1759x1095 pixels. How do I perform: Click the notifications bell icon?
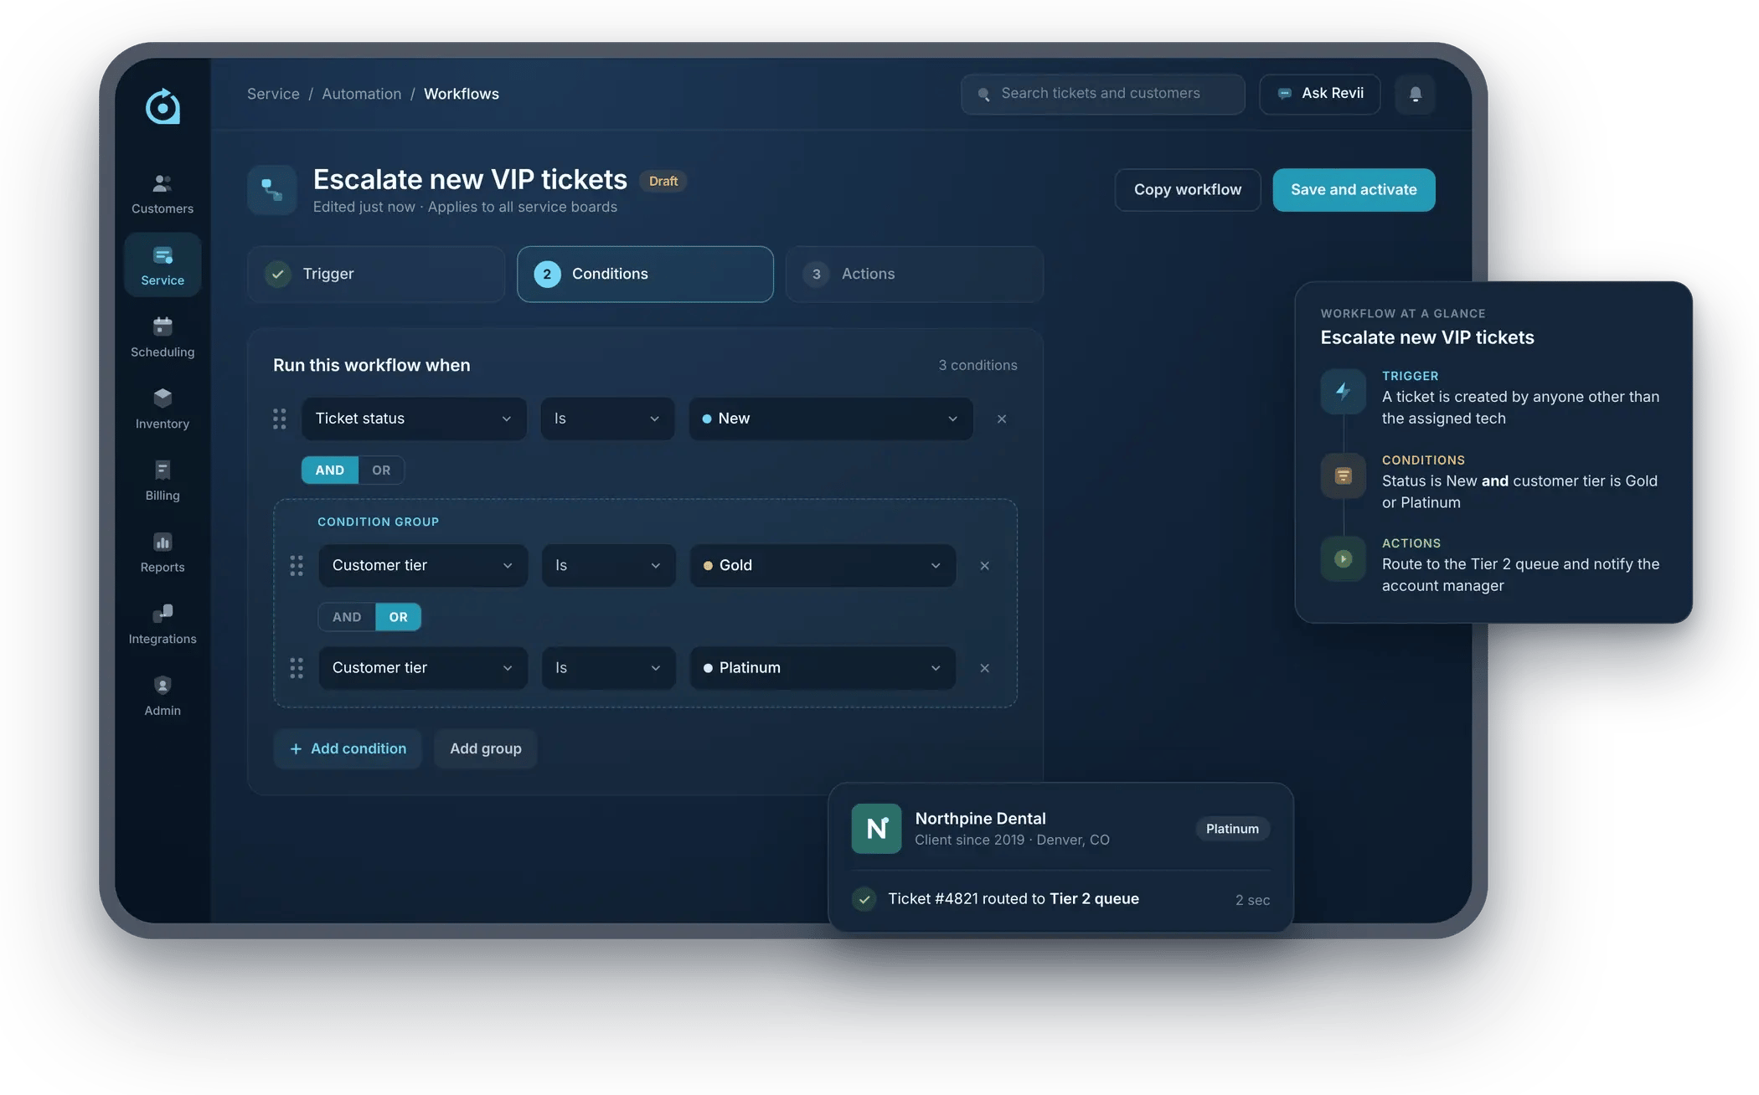[x=1415, y=94]
